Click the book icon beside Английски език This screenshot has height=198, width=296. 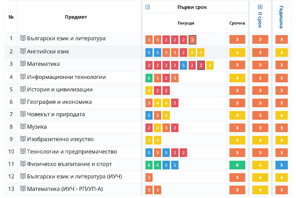[x=23, y=51]
